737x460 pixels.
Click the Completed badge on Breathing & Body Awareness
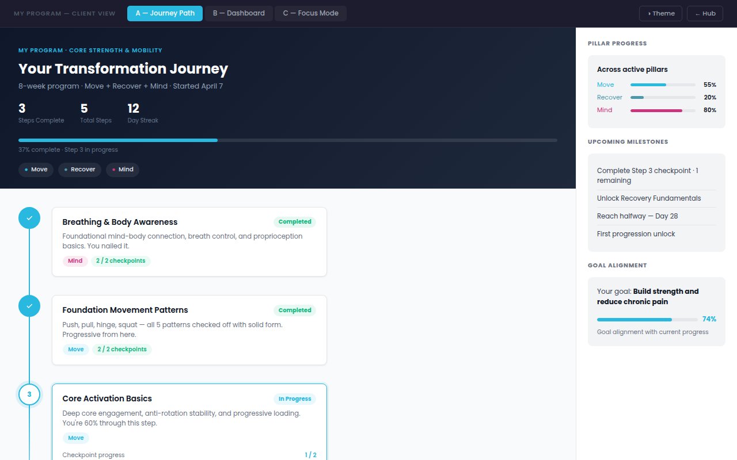[x=295, y=222]
